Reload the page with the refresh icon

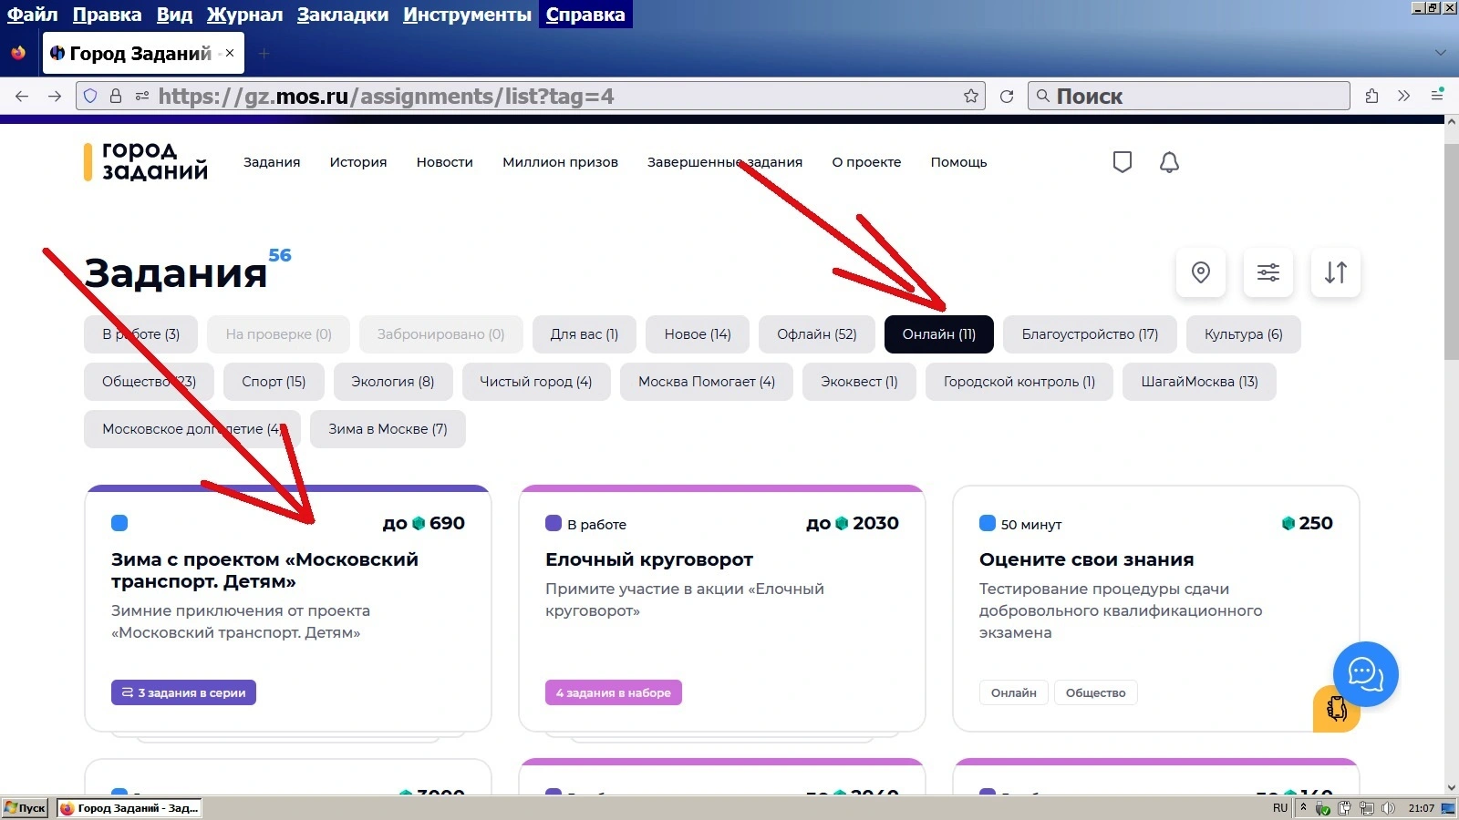[x=1007, y=96]
